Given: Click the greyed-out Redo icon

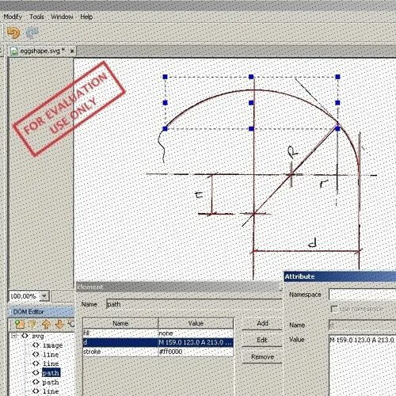Looking at the screenshot, I should (32, 32).
